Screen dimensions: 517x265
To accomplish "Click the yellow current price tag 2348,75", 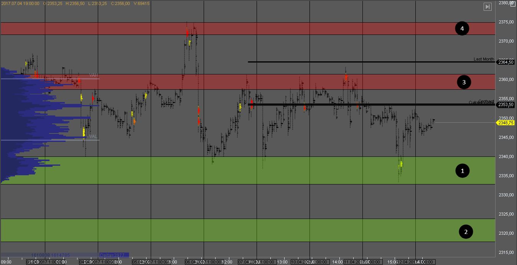I will [x=505, y=123].
